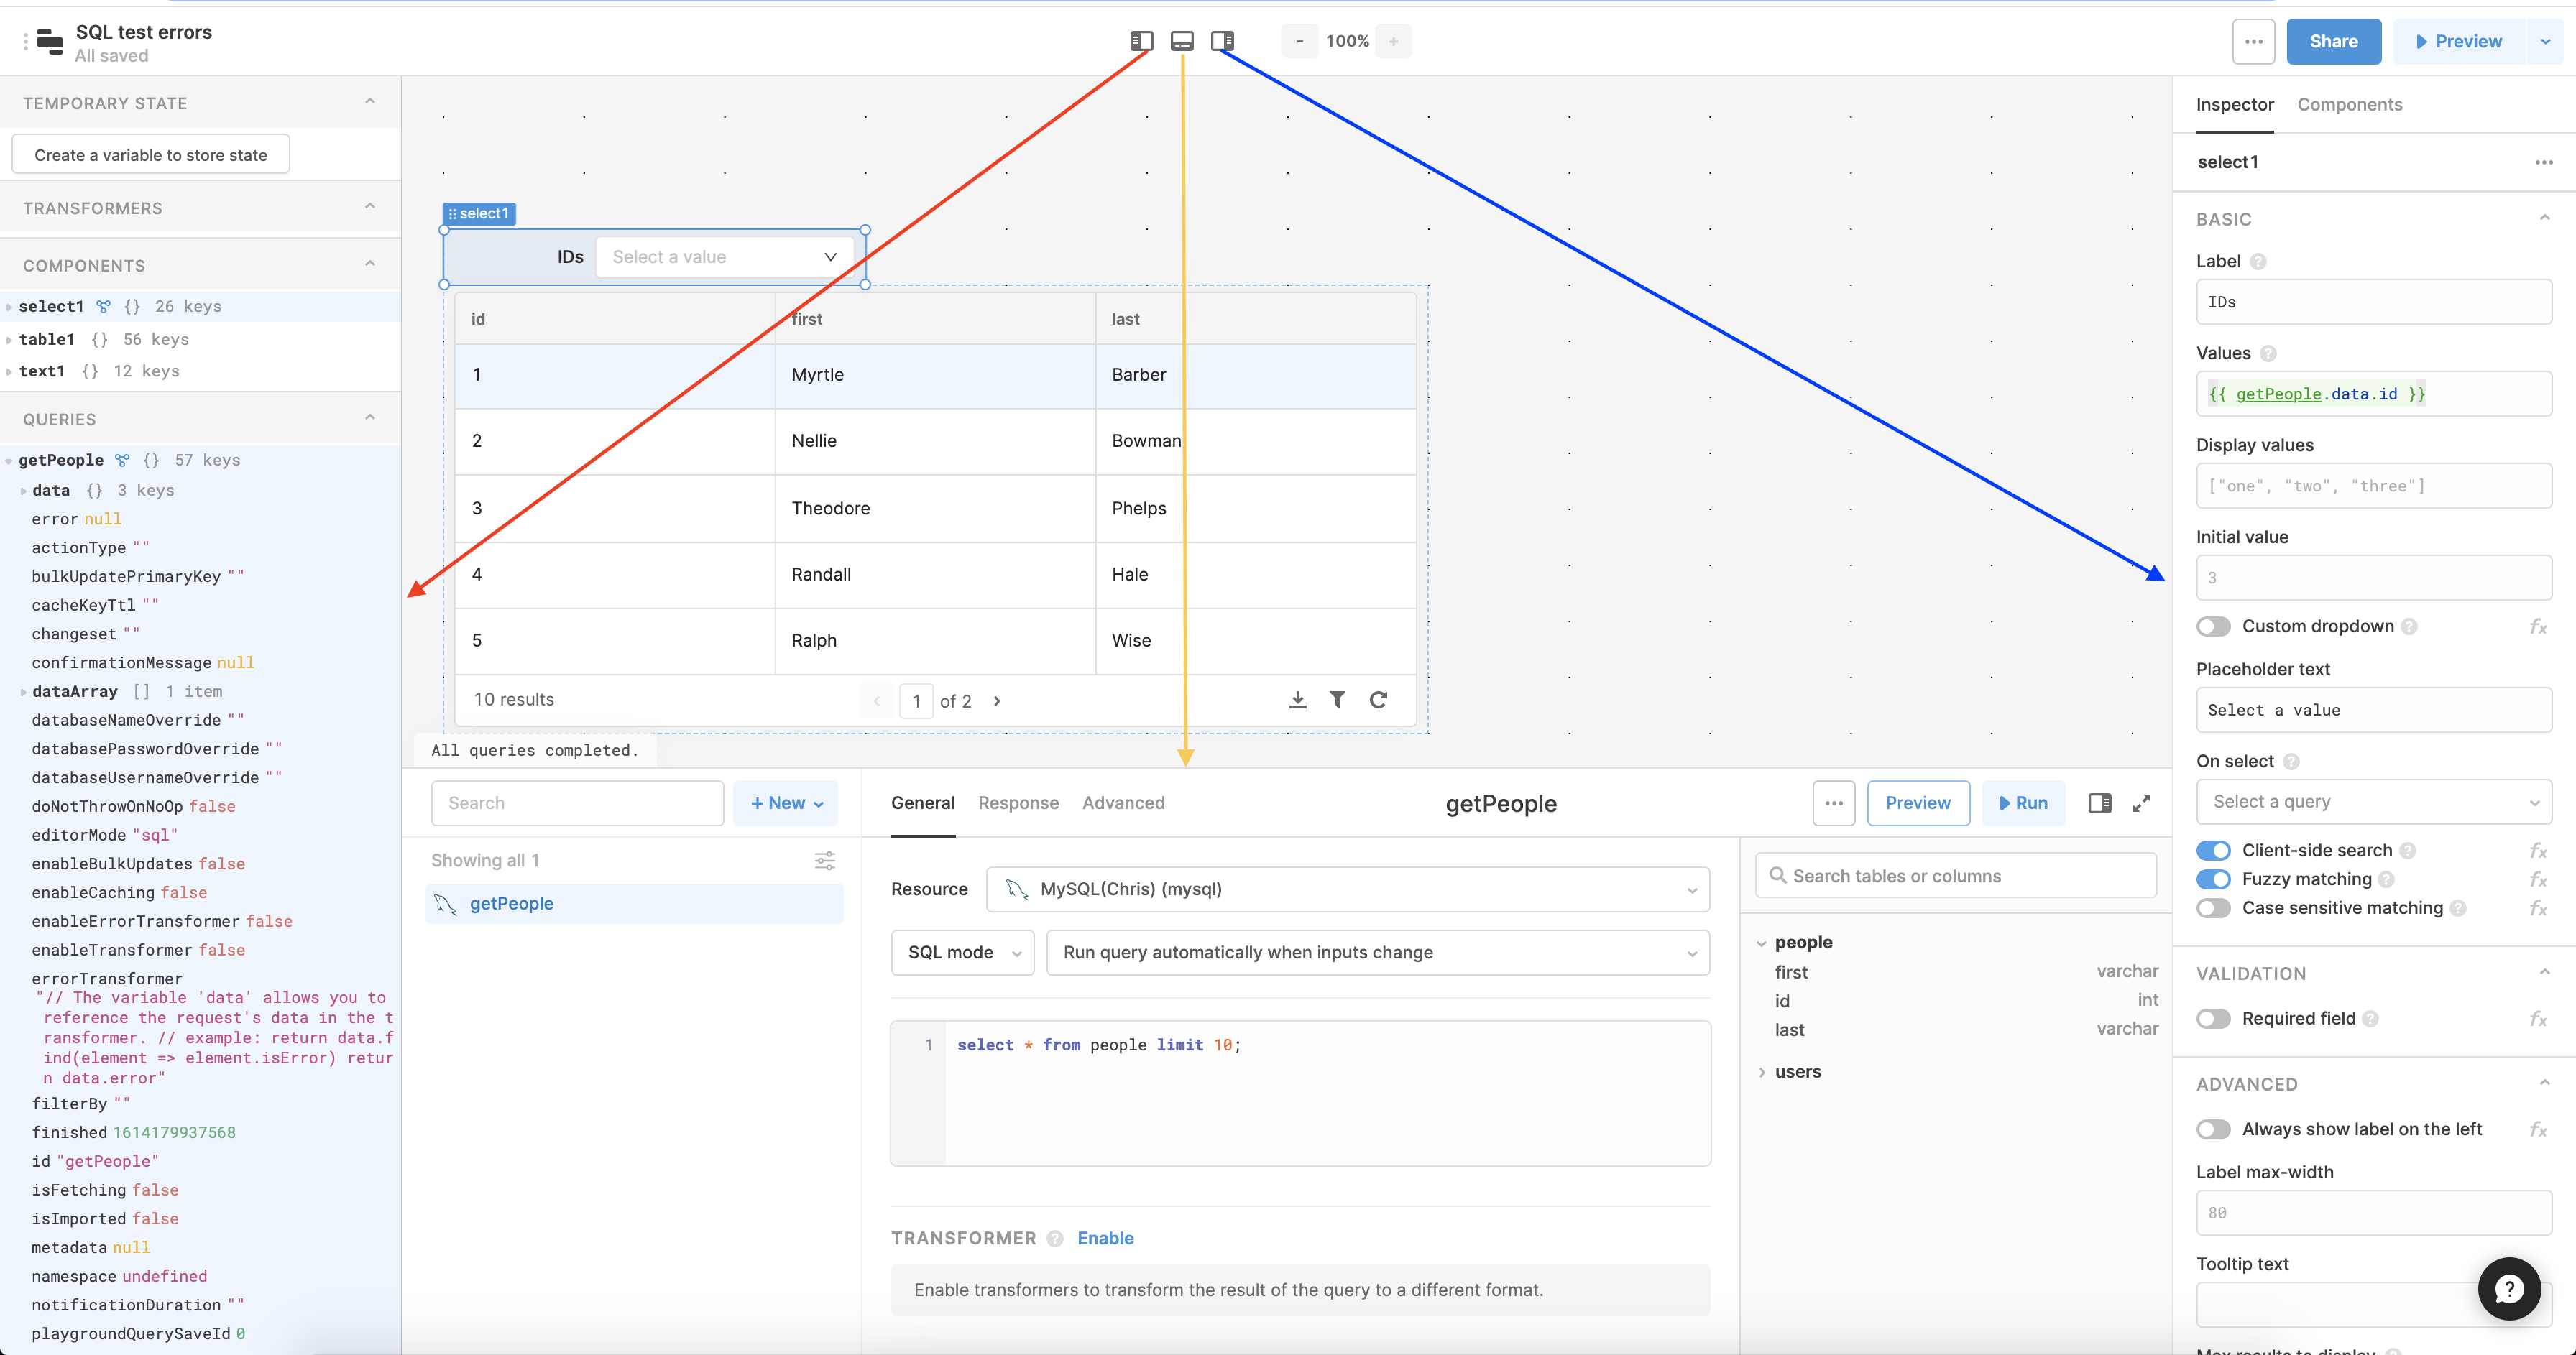Toggle the right inspector panel icon
This screenshot has height=1355, width=2576.
[x=1222, y=41]
